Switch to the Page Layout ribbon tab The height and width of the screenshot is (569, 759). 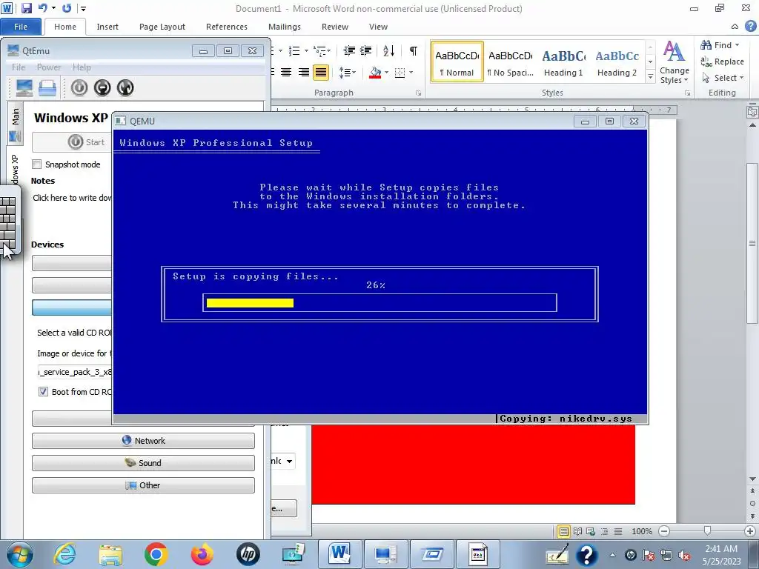pyautogui.click(x=162, y=27)
